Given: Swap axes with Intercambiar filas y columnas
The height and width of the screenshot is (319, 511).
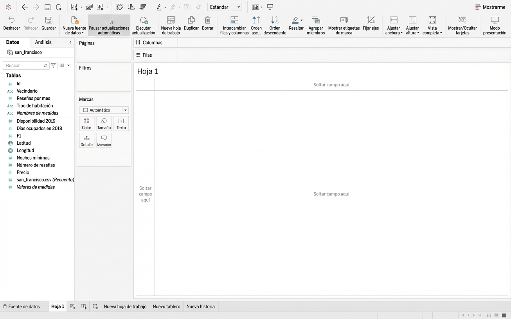Looking at the screenshot, I should [x=234, y=20].
